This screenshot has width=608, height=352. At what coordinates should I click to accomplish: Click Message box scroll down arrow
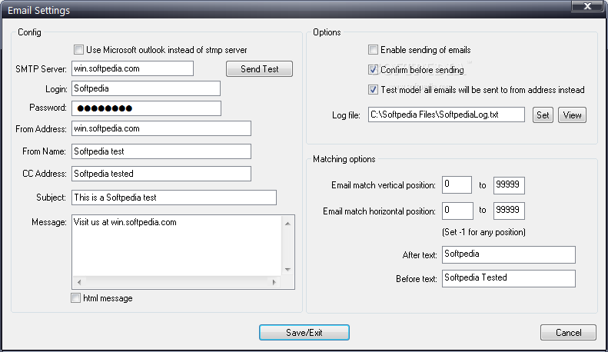point(287,270)
